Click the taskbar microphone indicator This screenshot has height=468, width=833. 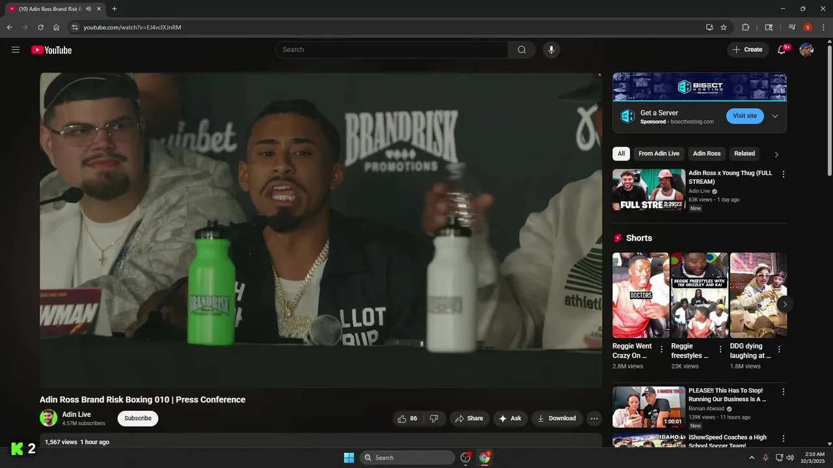(766, 458)
